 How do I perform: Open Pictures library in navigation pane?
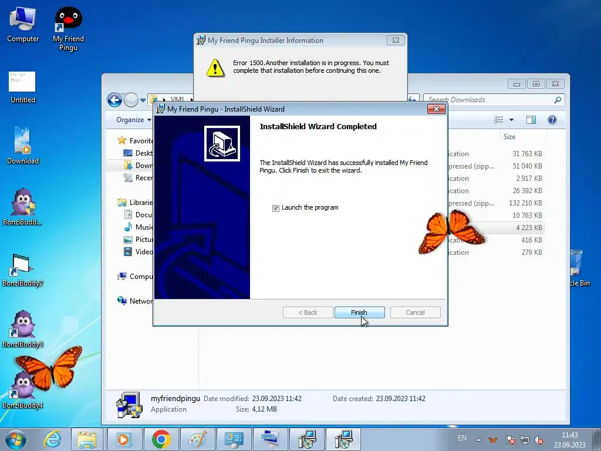(139, 240)
